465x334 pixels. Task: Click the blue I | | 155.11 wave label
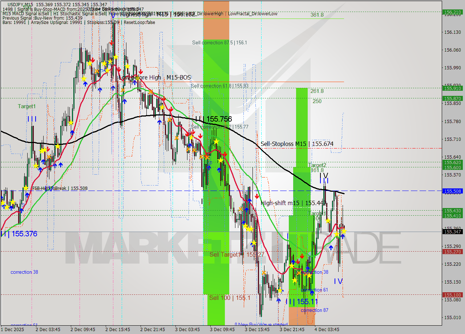[302, 302]
